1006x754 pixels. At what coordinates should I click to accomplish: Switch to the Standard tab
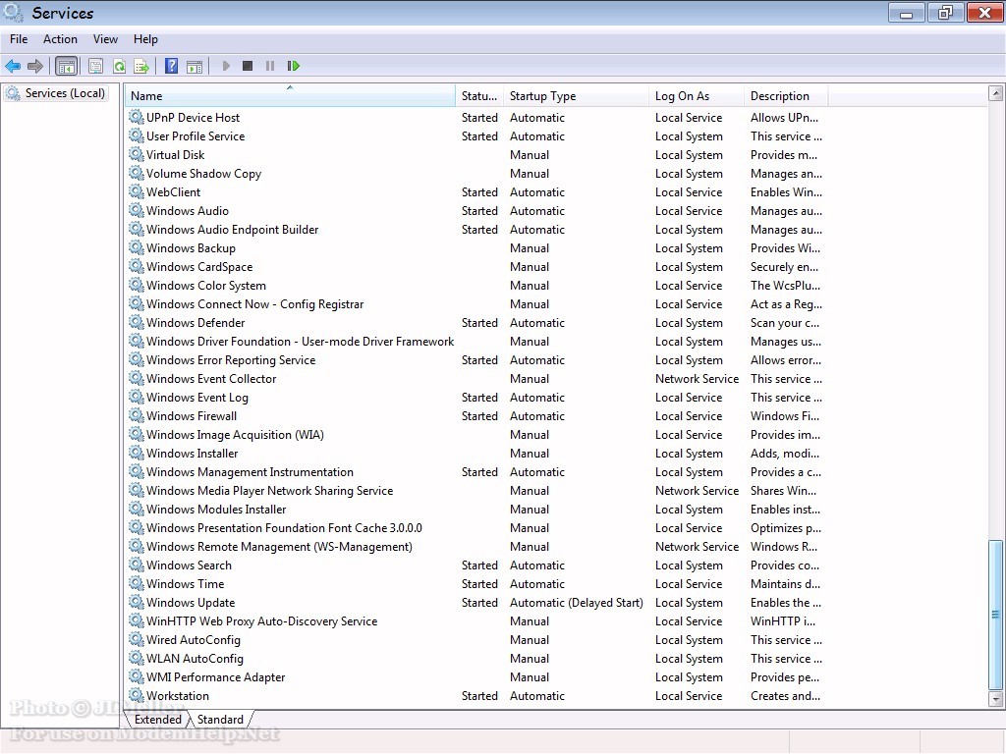point(220,720)
